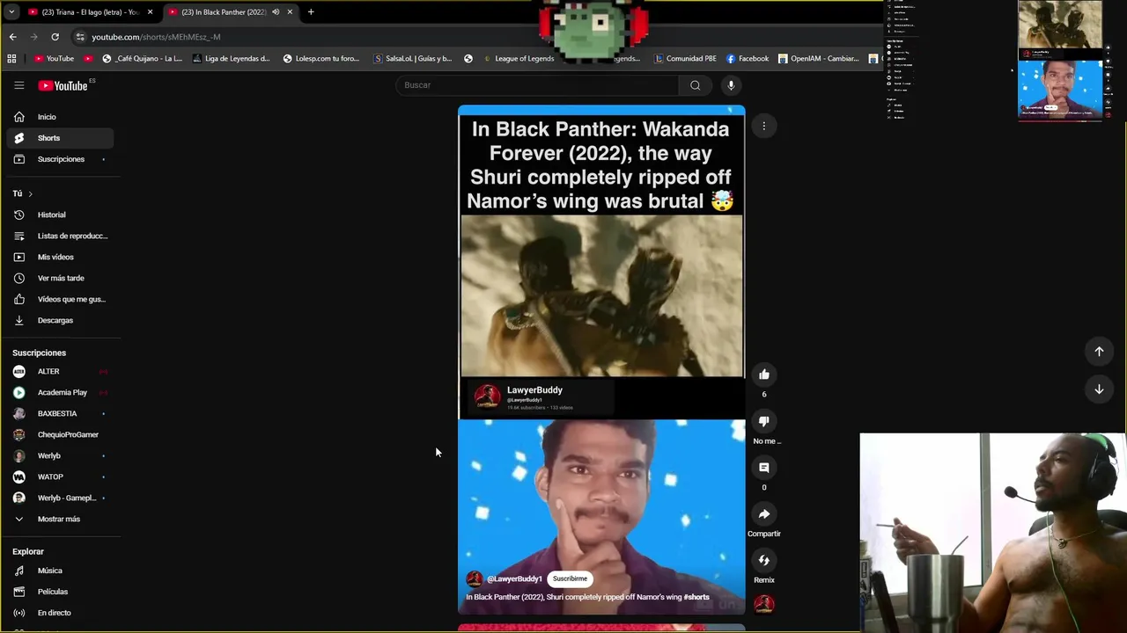Image resolution: width=1127 pixels, height=633 pixels.
Task: Reload the page in browser toolbar
Action: point(55,37)
